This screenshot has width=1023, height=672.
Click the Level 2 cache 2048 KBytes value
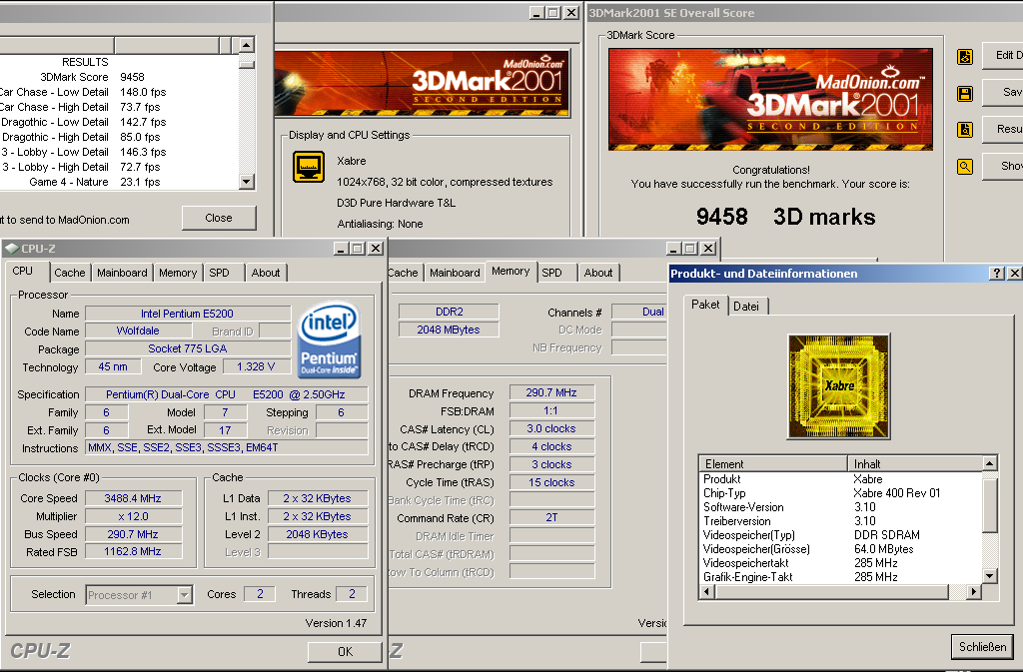317,534
